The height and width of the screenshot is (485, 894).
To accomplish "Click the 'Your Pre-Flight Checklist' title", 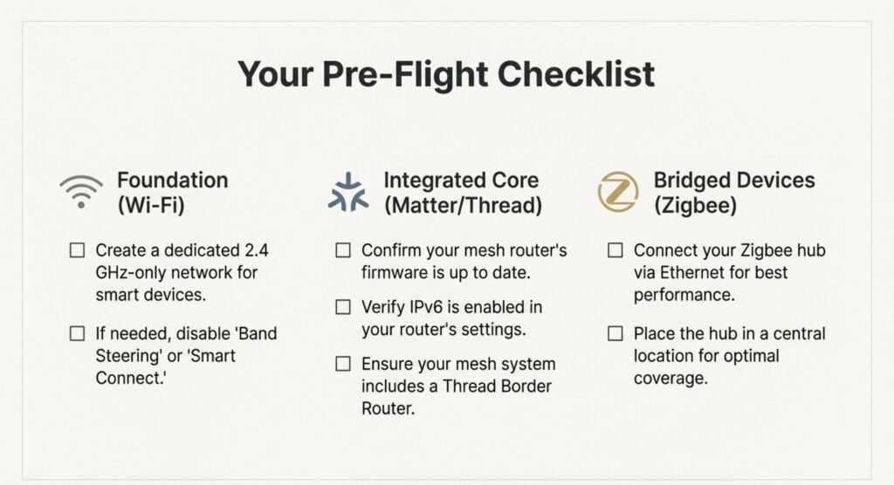I will (x=446, y=74).
